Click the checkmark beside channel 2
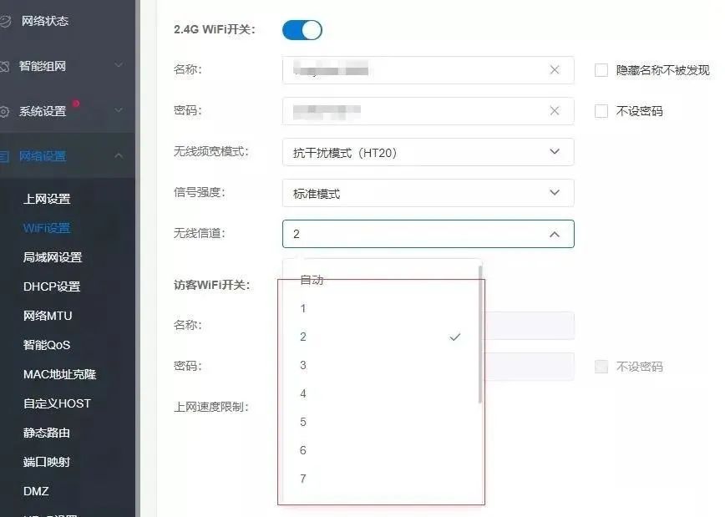The height and width of the screenshot is (517, 725). tap(455, 337)
